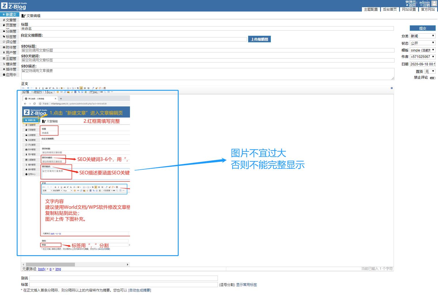Click the emoticon smiley icon

(x=58, y=92)
